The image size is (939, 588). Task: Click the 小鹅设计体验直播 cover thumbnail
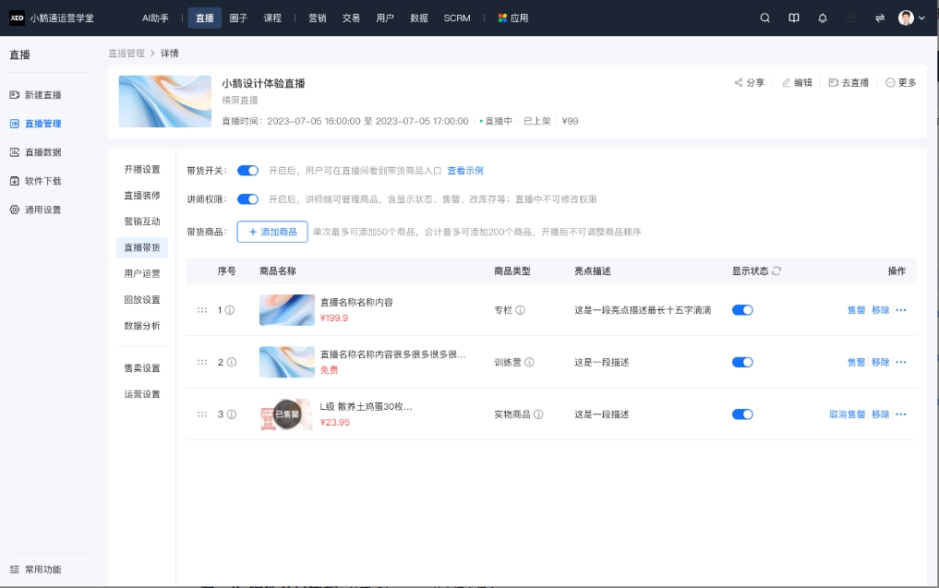pos(164,100)
